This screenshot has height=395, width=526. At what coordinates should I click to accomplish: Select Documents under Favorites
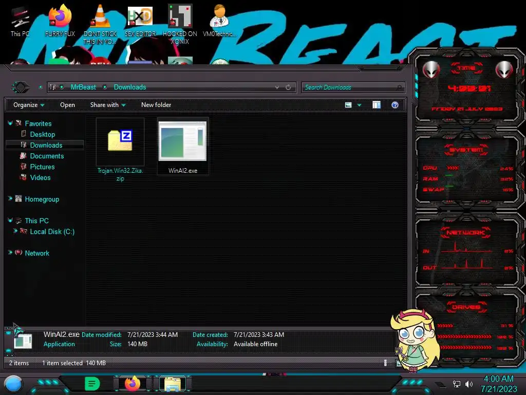[x=47, y=156]
